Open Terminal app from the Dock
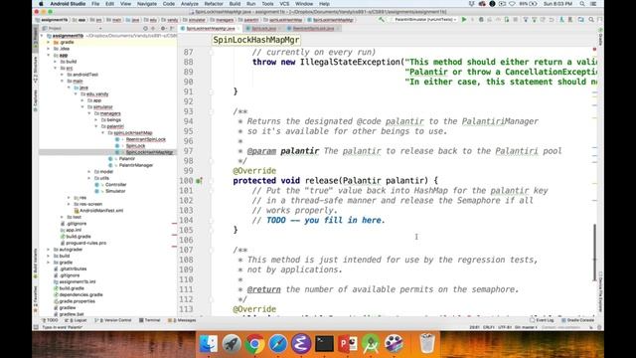 tap(325, 343)
